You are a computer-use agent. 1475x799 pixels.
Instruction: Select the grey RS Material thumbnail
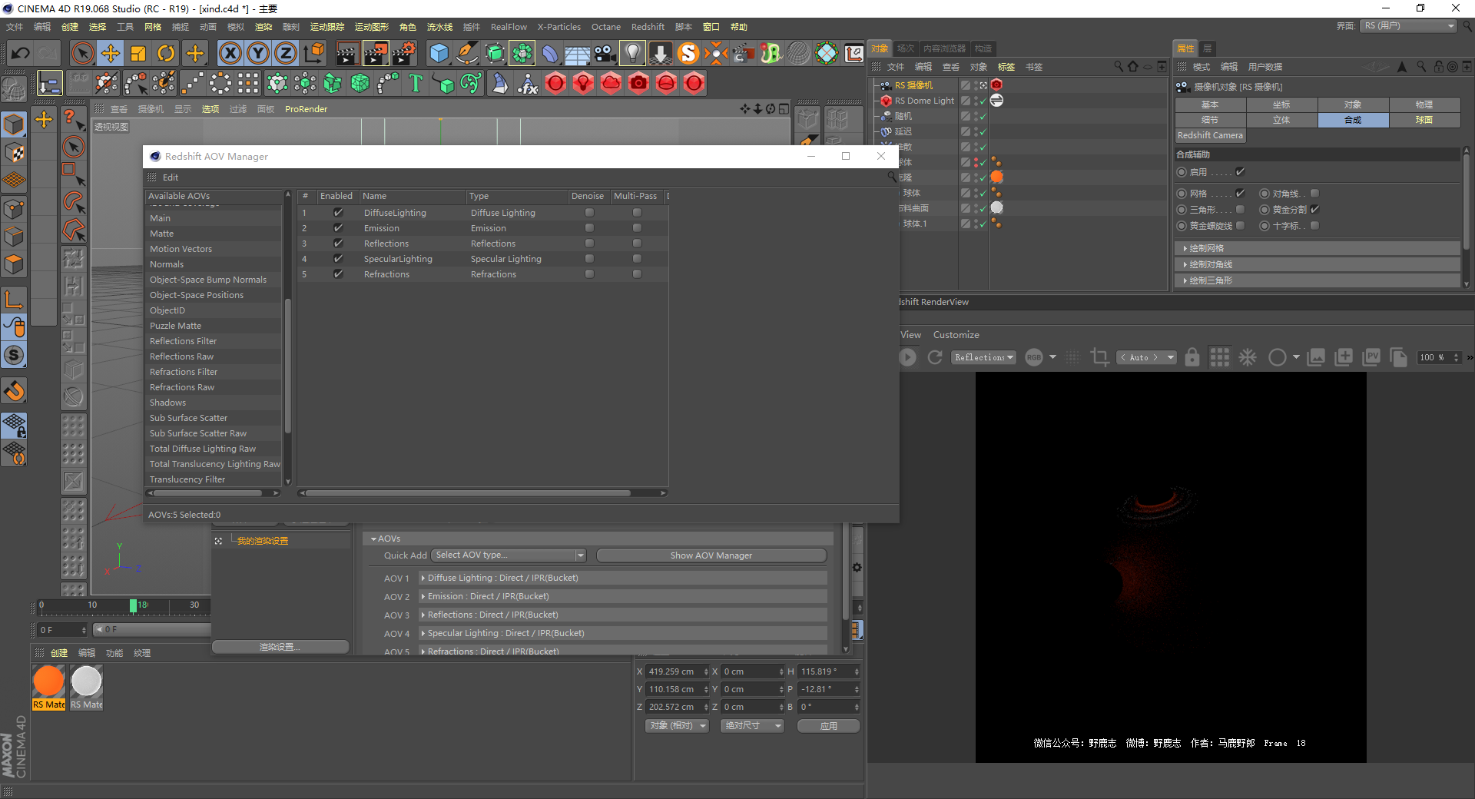click(86, 681)
